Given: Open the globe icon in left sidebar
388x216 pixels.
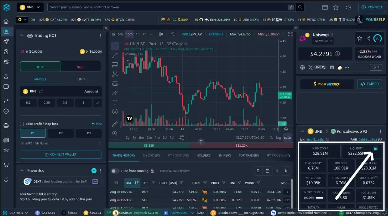Looking at the screenshot, I should 6,126.
